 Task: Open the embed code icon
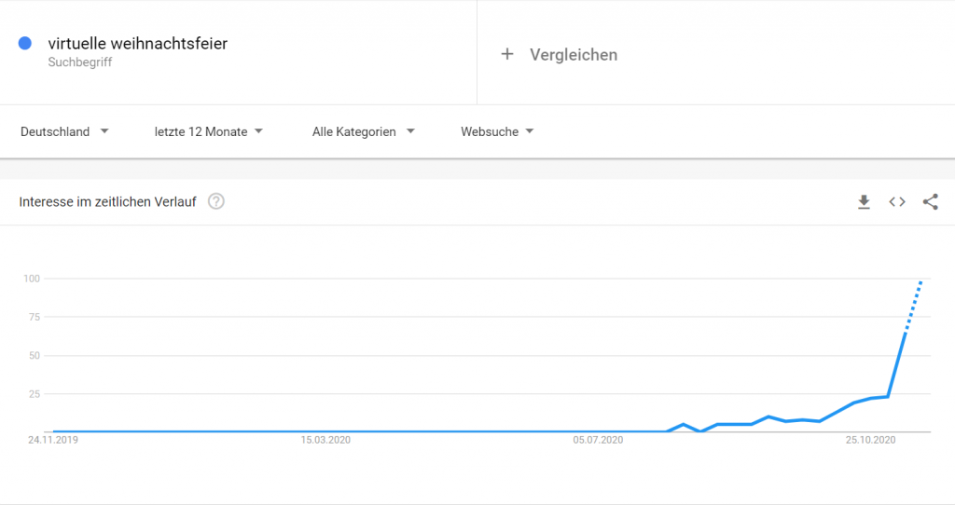tap(896, 202)
